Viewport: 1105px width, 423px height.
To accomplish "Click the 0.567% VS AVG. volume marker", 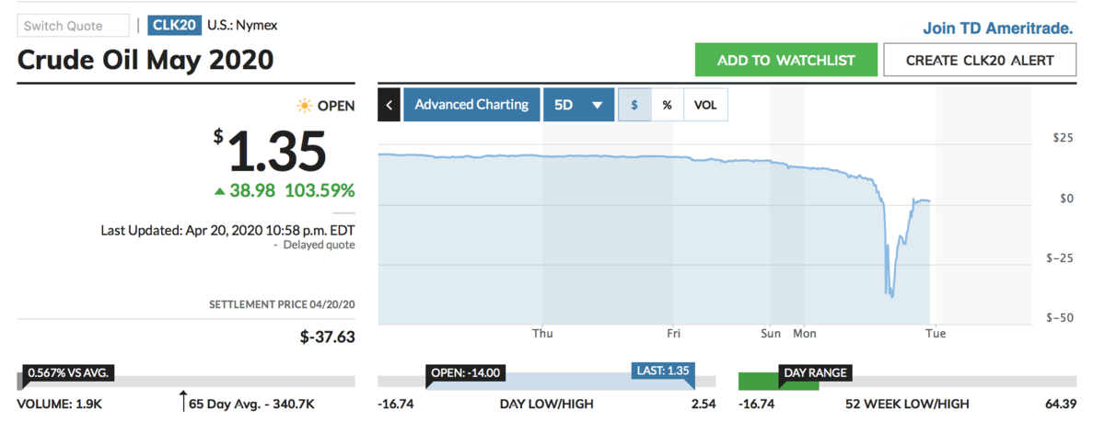I will click(x=69, y=372).
